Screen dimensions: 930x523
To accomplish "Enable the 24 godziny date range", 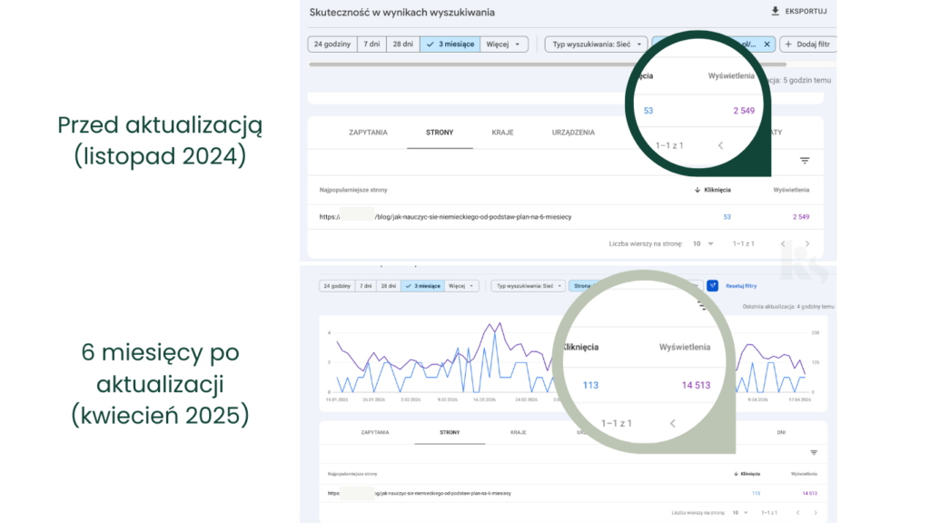I will [x=332, y=44].
